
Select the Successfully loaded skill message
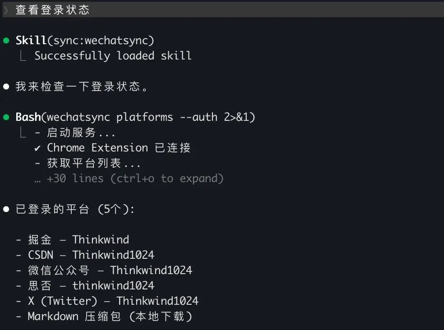point(113,56)
